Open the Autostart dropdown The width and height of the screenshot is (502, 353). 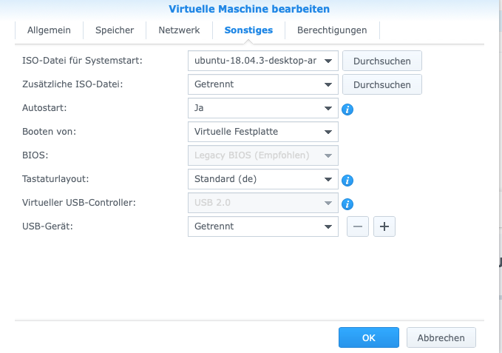(263, 108)
